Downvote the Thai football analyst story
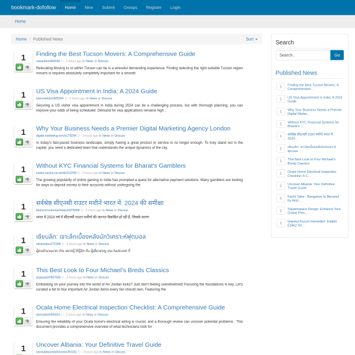Screen dimensions: 355x355 (27, 250)
